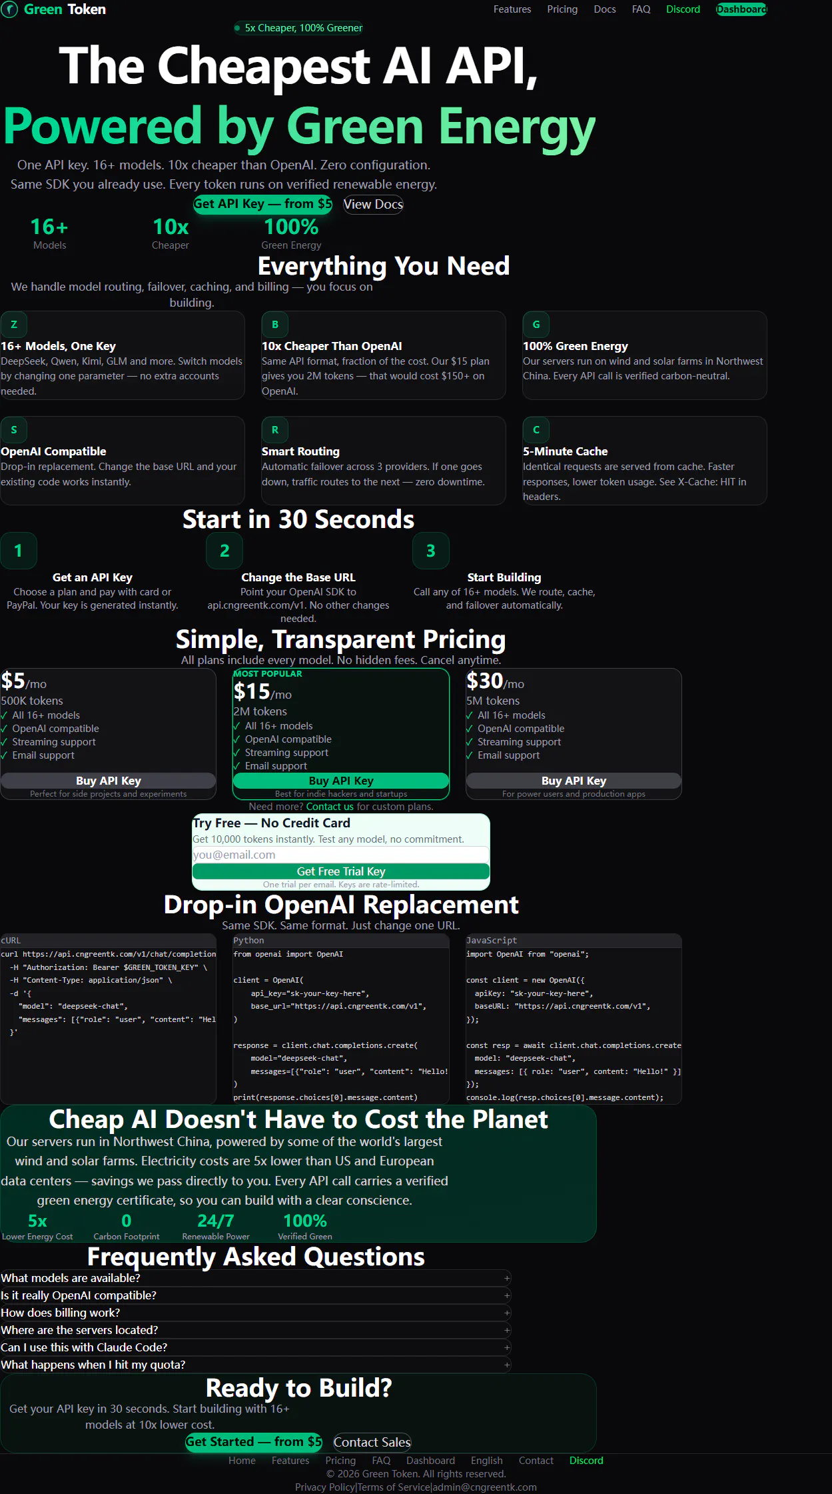Click the MOST POPULAR plan label
The width and height of the screenshot is (832, 1494).
click(268, 674)
